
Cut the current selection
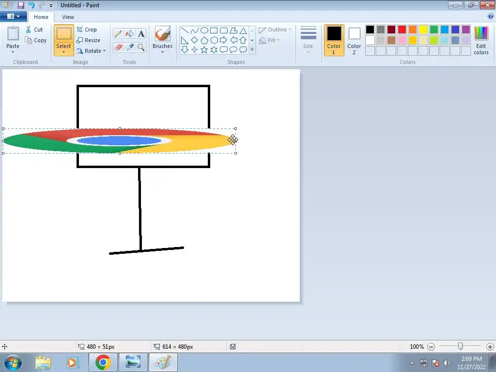tap(34, 30)
